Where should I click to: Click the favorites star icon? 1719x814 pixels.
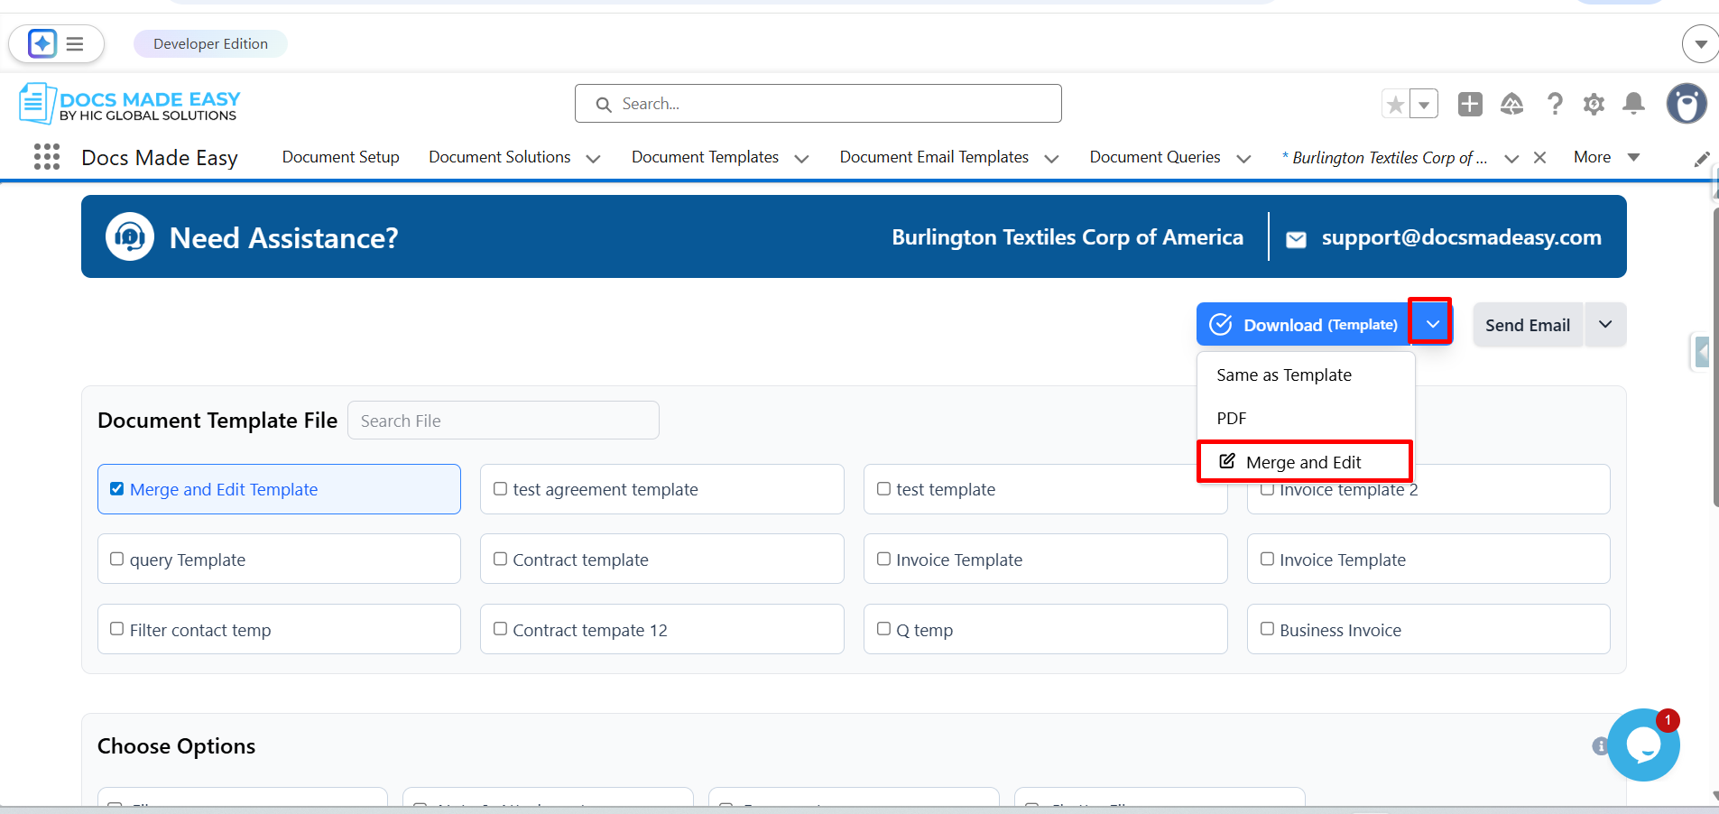click(x=1395, y=104)
